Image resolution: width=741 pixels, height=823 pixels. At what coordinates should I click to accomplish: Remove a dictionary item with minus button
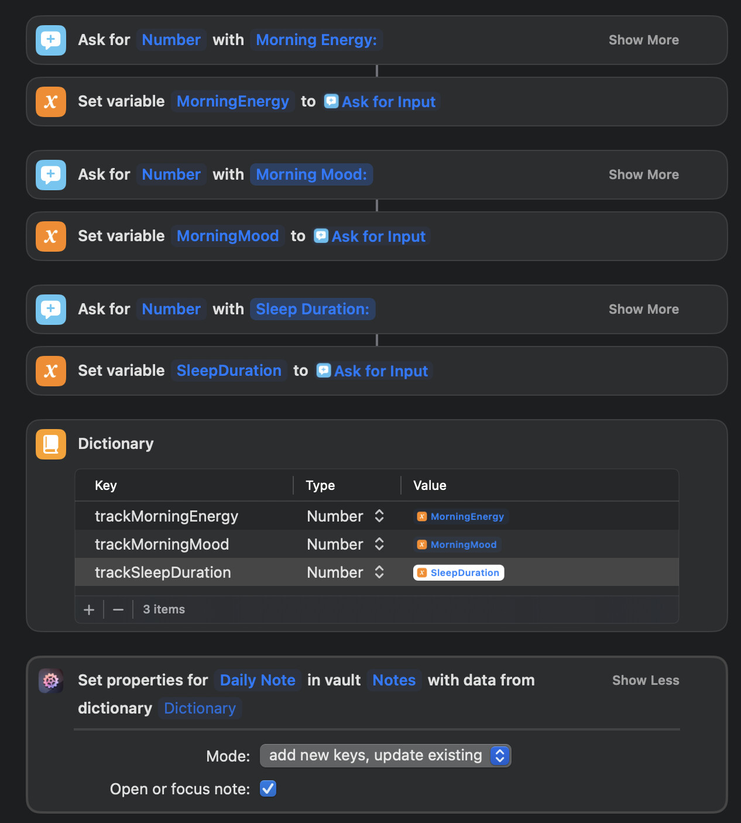[x=118, y=610]
